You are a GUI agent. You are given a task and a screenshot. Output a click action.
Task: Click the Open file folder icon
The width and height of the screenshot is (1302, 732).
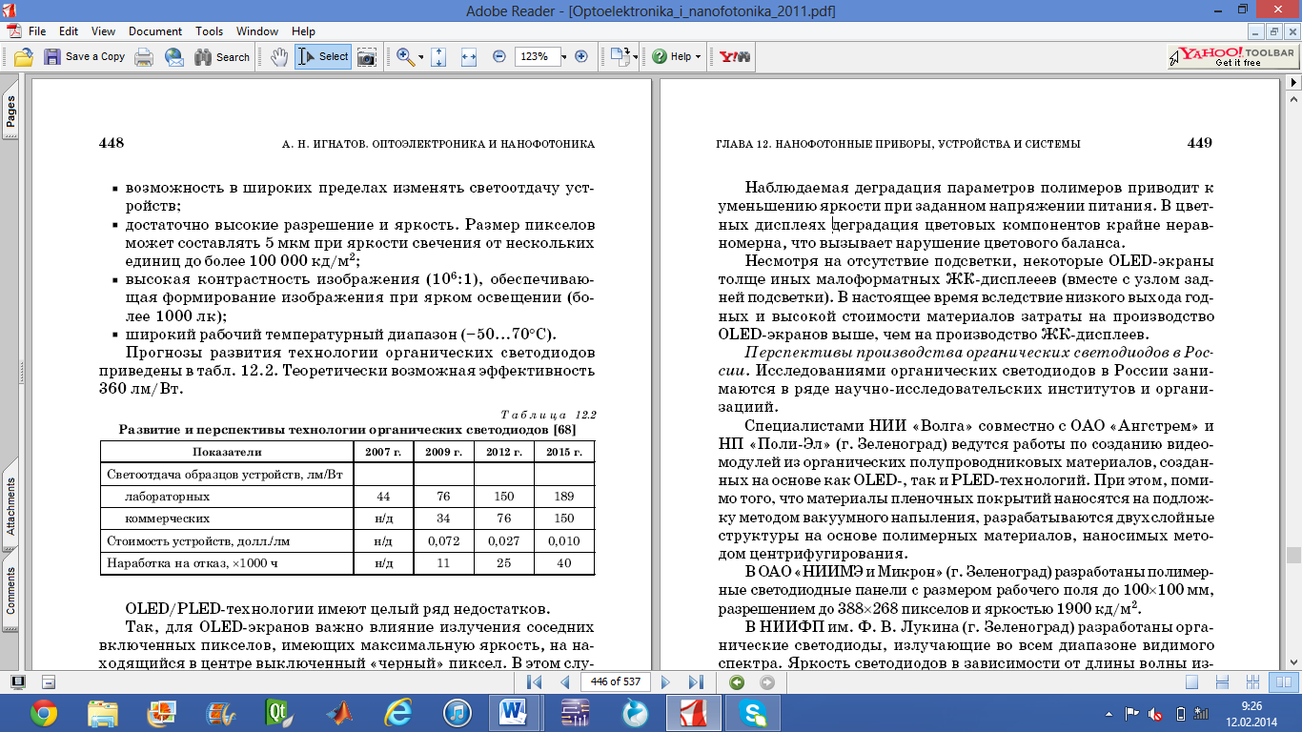[x=24, y=57]
